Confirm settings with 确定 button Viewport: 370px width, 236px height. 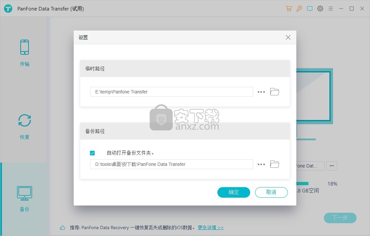(233, 192)
